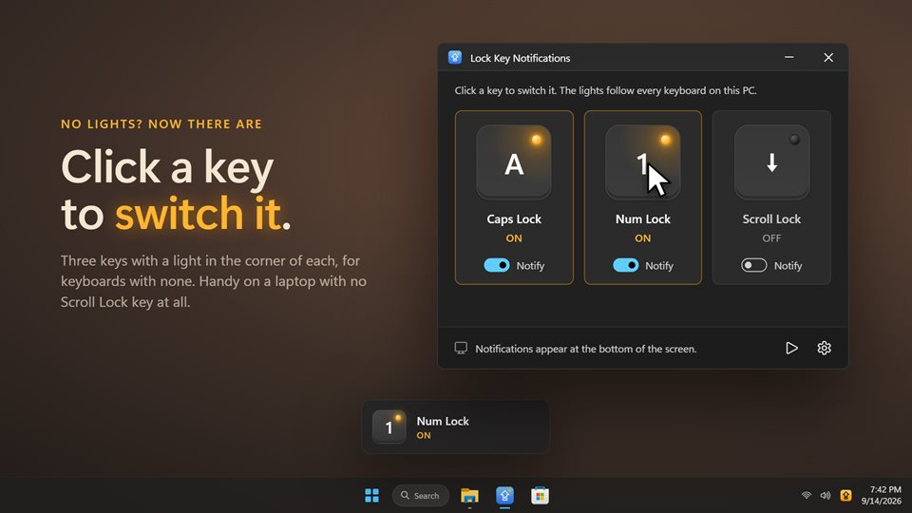Viewport: 912px width, 513px height.
Task: Open the clock showing 7:42 PM
Action: pyautogui.click(x=882, y=495)
